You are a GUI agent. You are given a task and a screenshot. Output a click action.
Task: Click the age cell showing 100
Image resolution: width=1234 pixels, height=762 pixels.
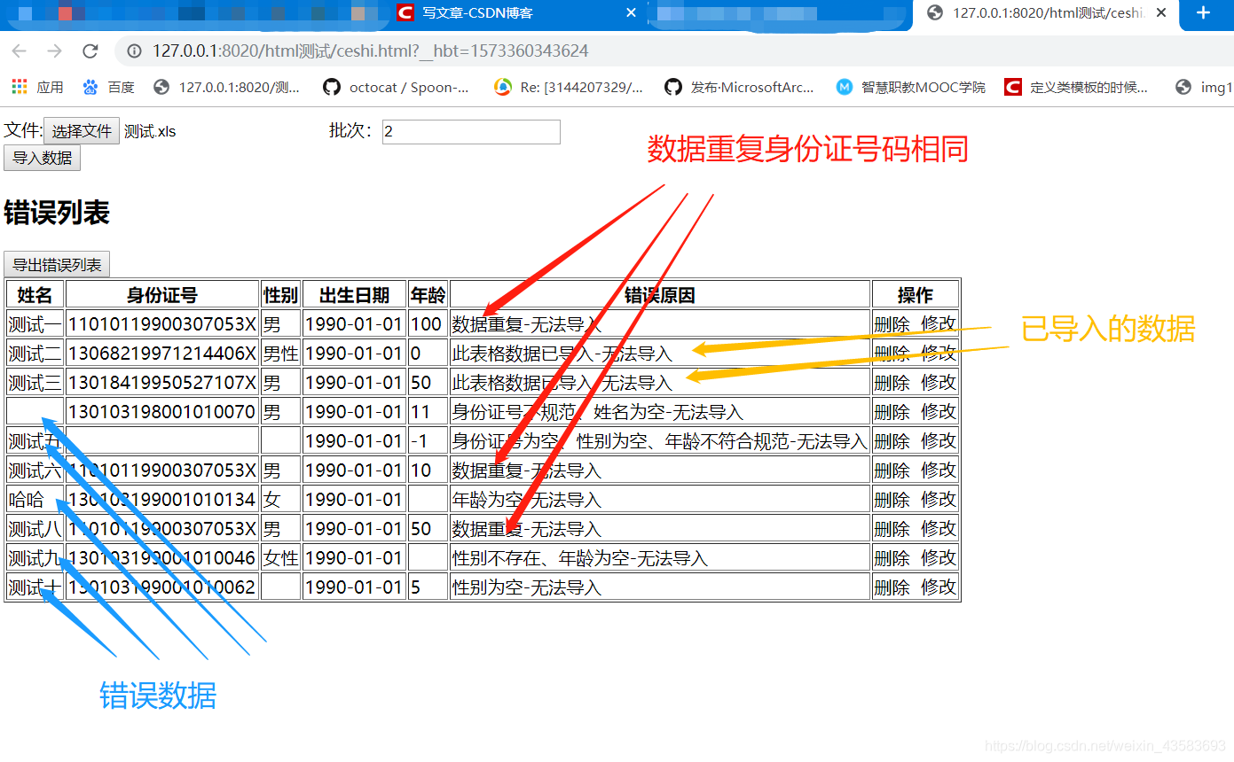[428, 324]
